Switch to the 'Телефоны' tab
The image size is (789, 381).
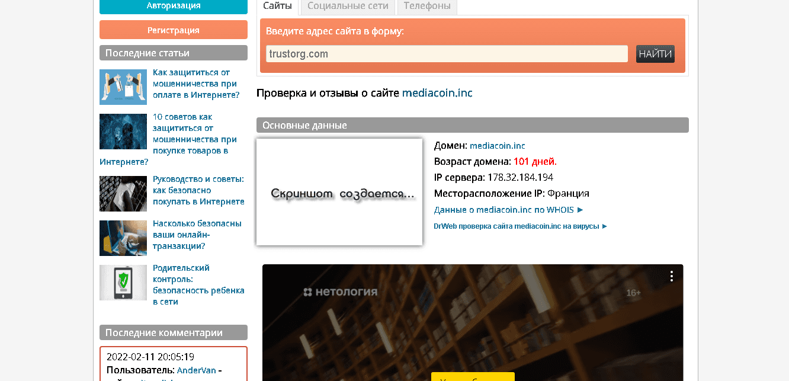(x=427, y=7)
